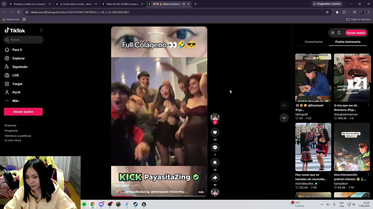The image size is (373, 209).
Task: Follow the creator with the red plus badge
Action: pyautogui.click(x=215, y=122)
